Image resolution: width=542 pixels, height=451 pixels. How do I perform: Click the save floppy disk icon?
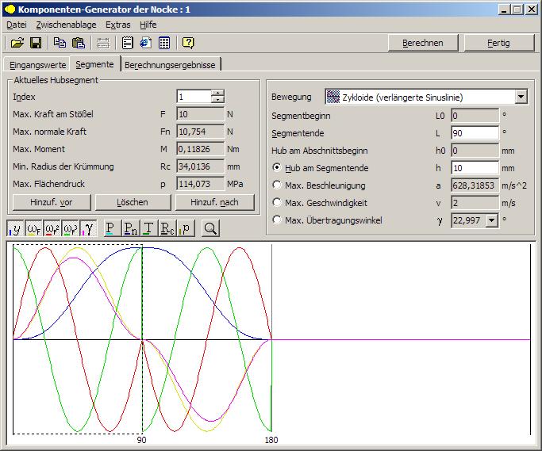click(x=35, y=43)
